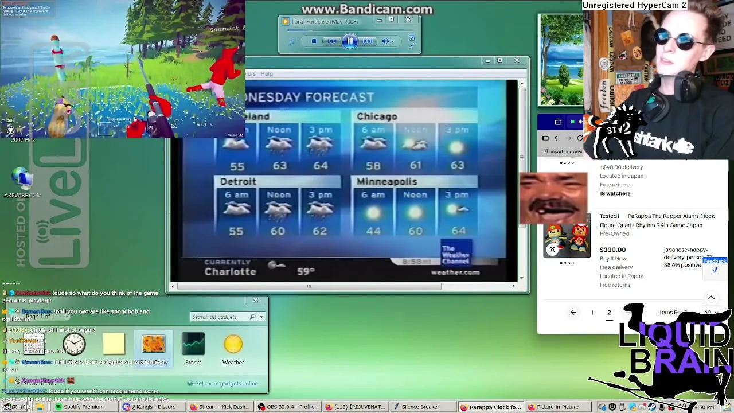Click Import bookmarks in the browser toolbar
The image size is (734, 413).
point(562,151)
